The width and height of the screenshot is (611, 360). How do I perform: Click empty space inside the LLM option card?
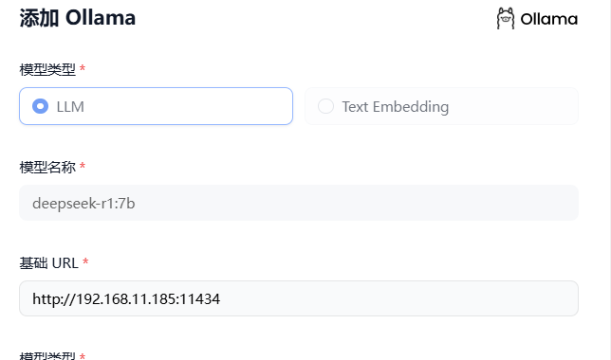187,106
